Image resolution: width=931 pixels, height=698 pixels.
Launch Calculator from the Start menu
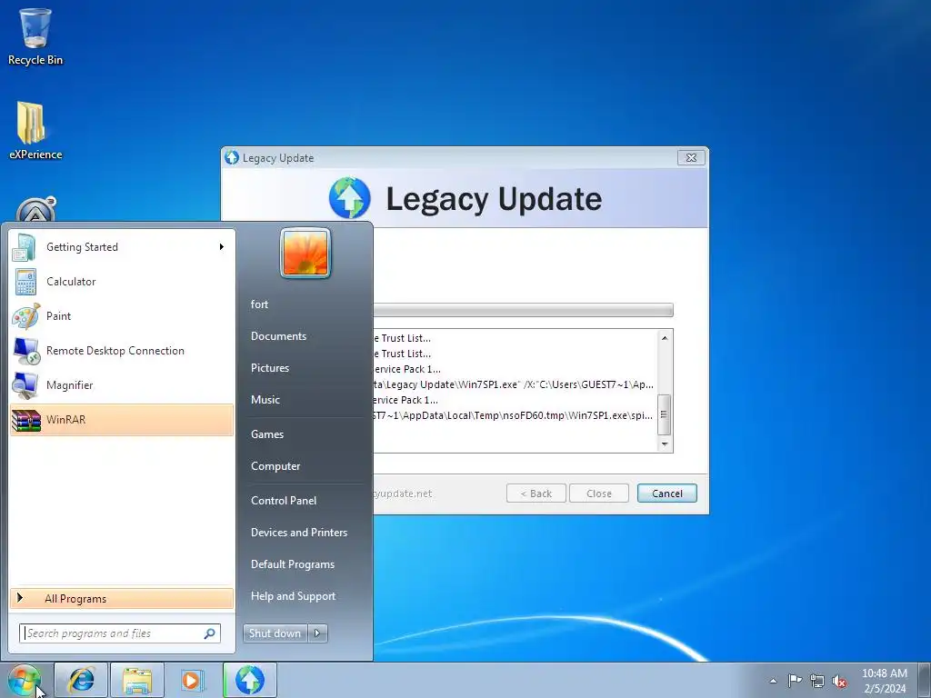pyautogui.click(x=122, y=282)
